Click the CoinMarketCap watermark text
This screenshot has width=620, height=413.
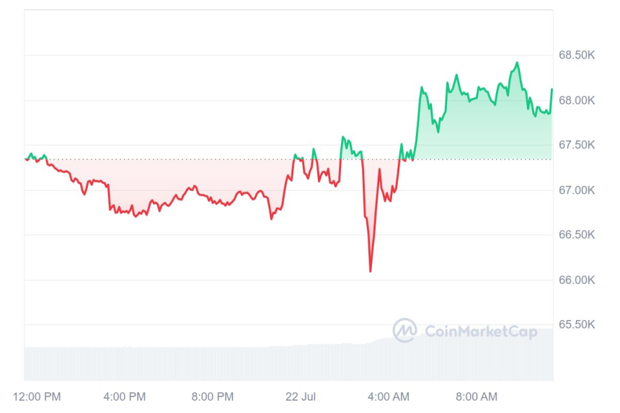[x=481, y=331]
